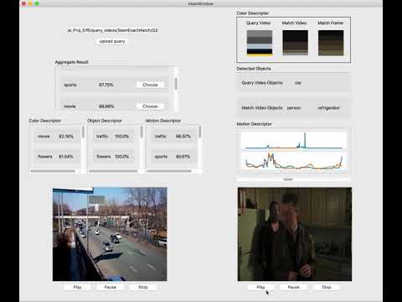
Task: Select the movie row in Color Descriptor
Action: [56, 137]
